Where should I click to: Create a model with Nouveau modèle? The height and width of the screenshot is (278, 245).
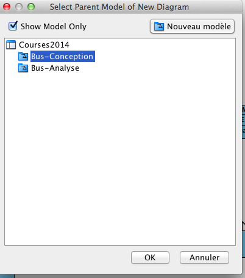192,26
